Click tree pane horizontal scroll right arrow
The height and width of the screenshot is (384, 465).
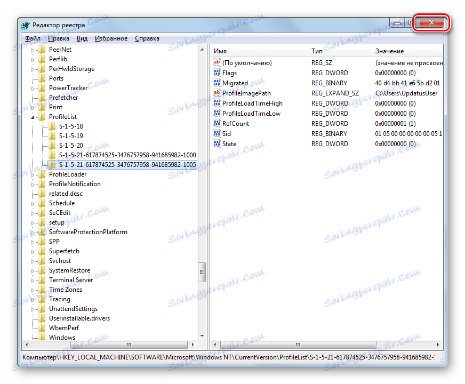pos(193,345)
